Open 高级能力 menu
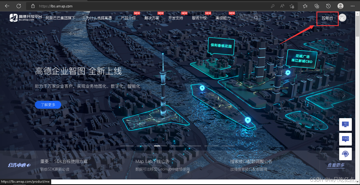The height and width of the screenshot is (185, 360). pyautogui.click(x=223, y=18)
